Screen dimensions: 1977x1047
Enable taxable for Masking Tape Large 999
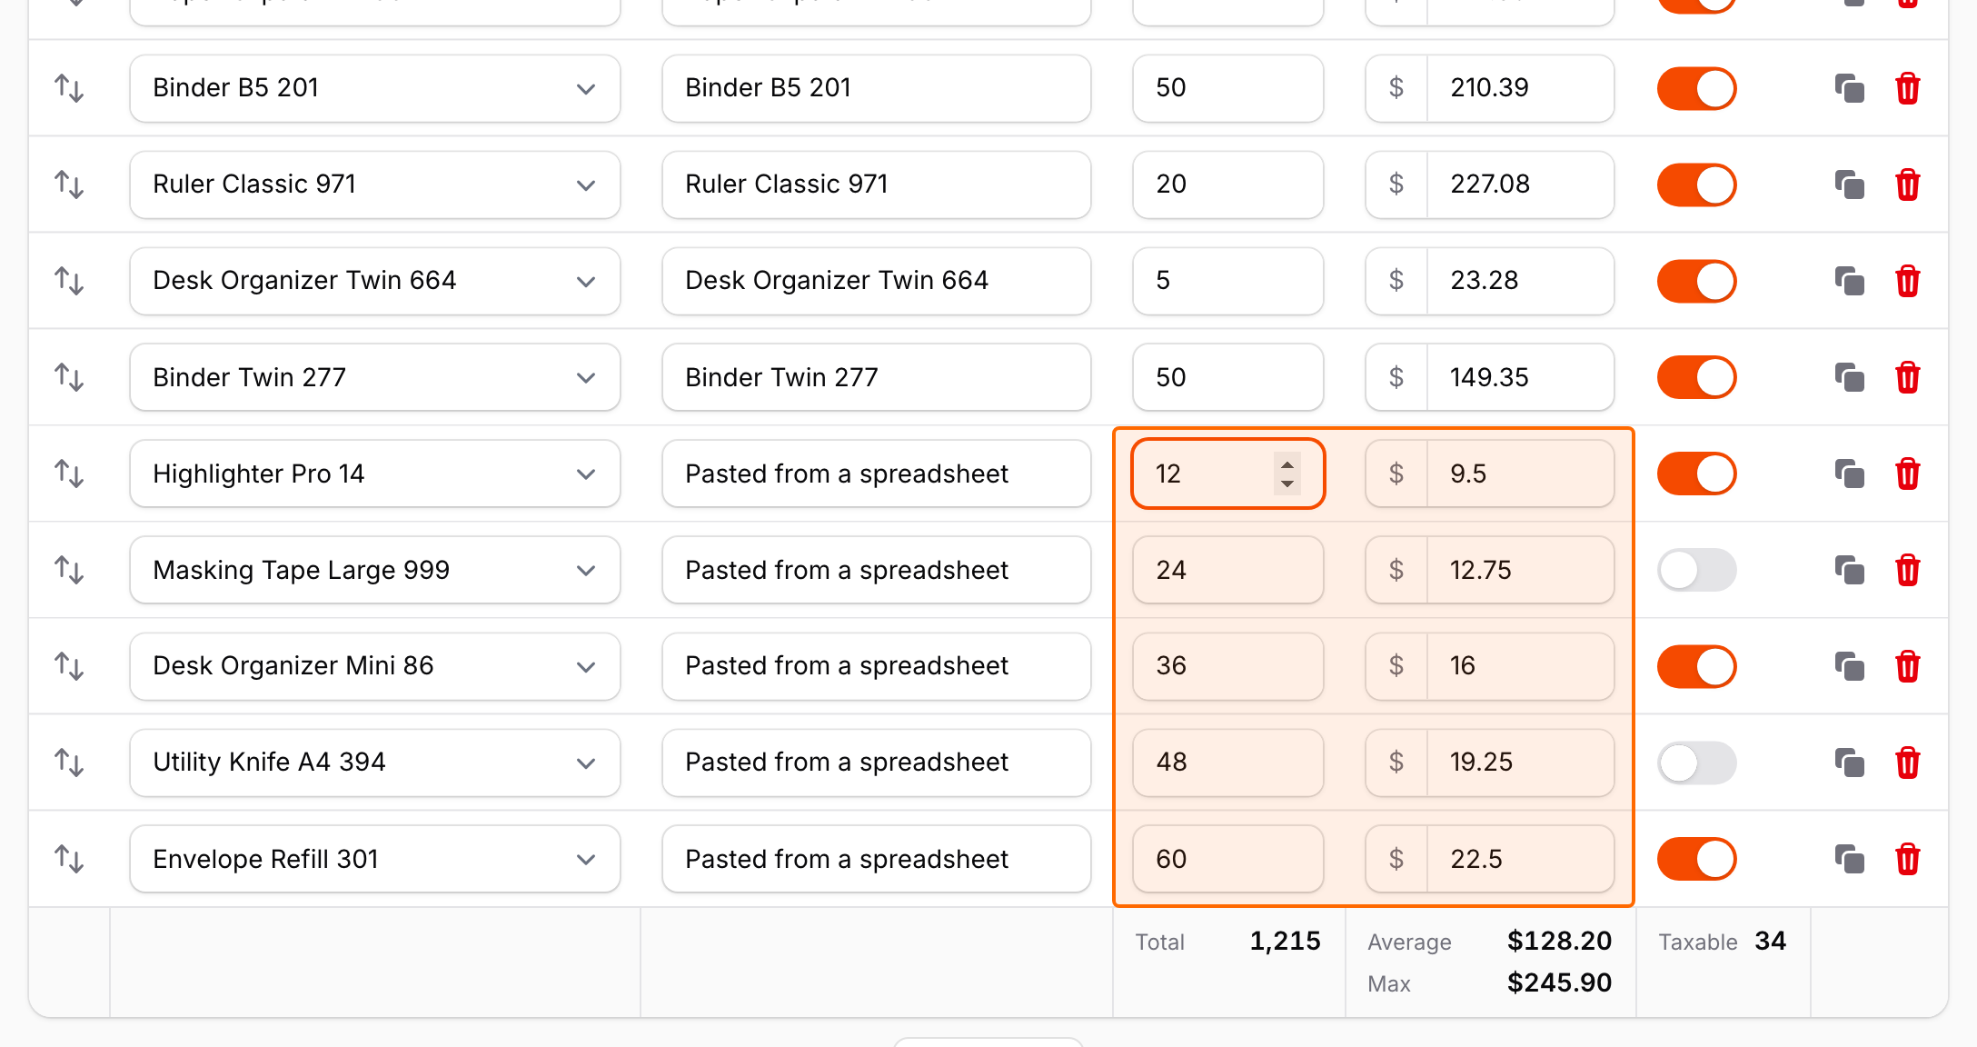pyautogui.click(x=1696, y=571)
